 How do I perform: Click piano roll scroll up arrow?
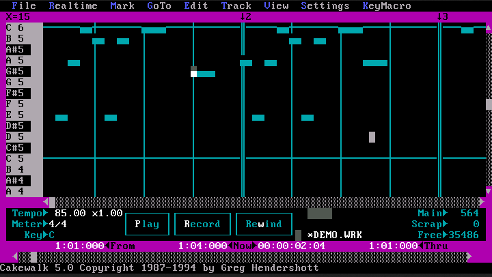(x=489, y=28)
